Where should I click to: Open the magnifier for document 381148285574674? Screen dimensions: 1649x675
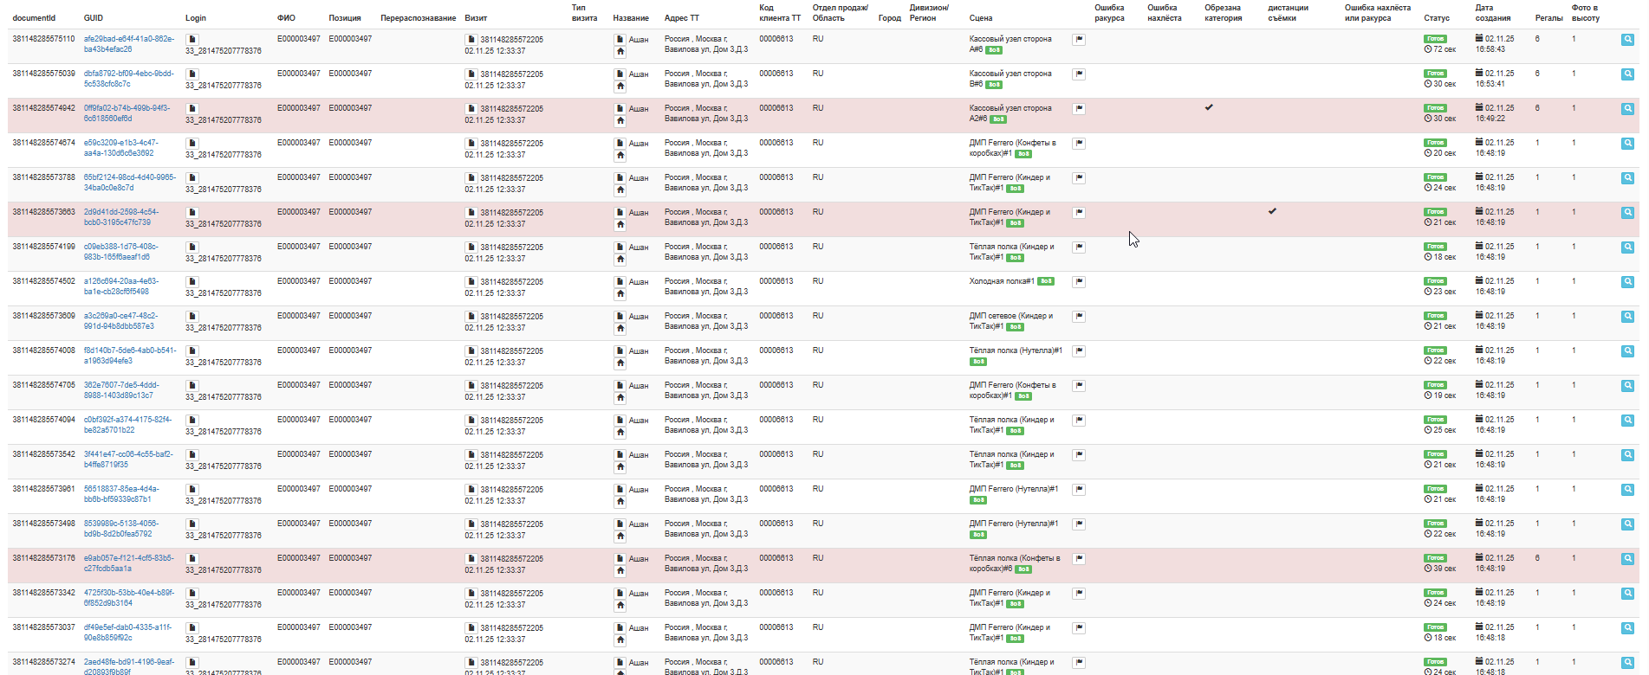[x=1627, y=144]
